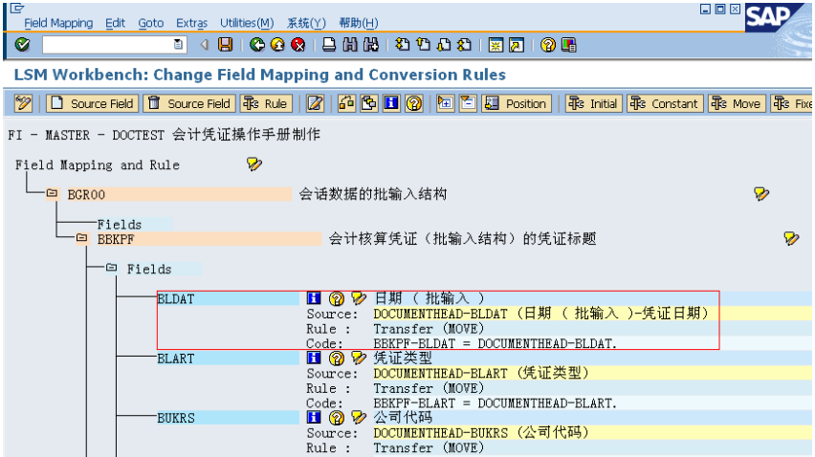Screen dimensions: 815x457
Task: Open the Extras menu
Action: [191, 23]
